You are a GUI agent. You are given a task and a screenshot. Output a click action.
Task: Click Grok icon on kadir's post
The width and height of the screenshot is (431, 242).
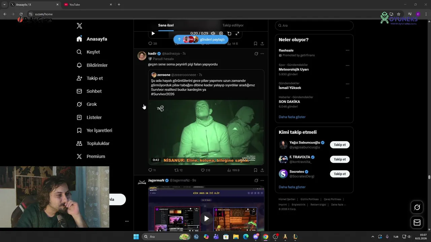[256, 54]
